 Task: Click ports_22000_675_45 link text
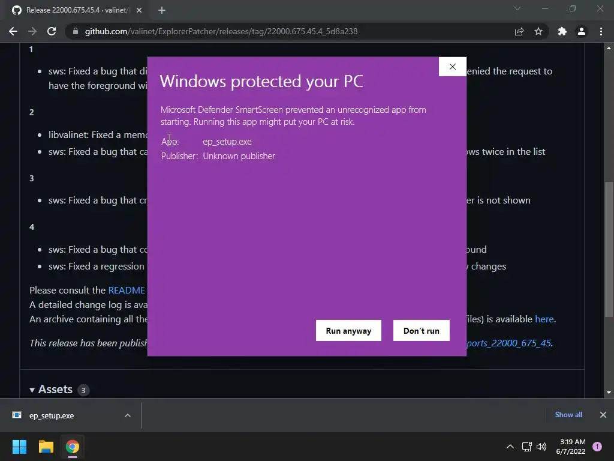click(509, 343)
